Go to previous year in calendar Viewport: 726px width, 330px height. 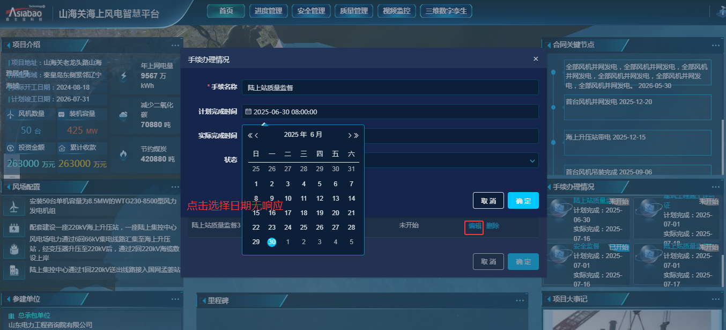250,135
